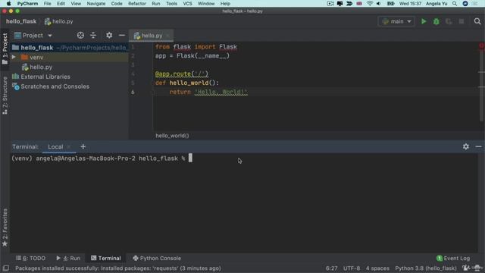Screen dimensions: 485x273
Task: Open the Tools menu
Action: 171,4
